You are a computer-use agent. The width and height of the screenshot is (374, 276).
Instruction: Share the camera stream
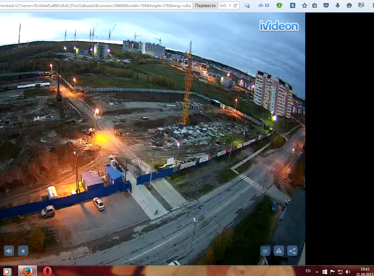(292, 251)
